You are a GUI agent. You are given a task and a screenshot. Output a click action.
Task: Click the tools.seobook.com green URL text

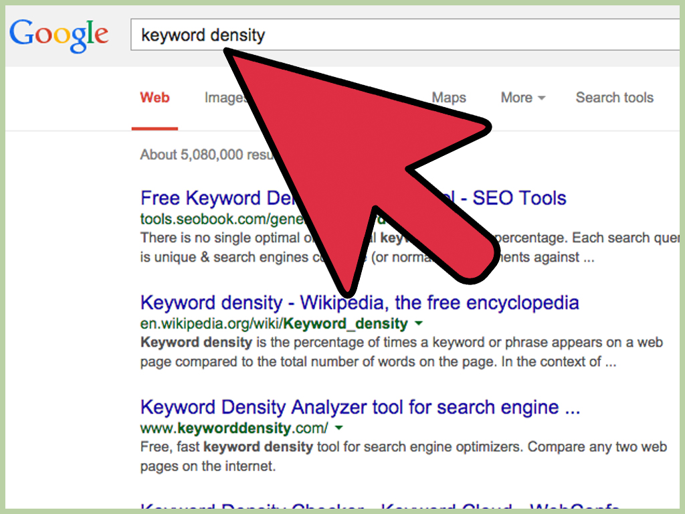click(221, 219)
